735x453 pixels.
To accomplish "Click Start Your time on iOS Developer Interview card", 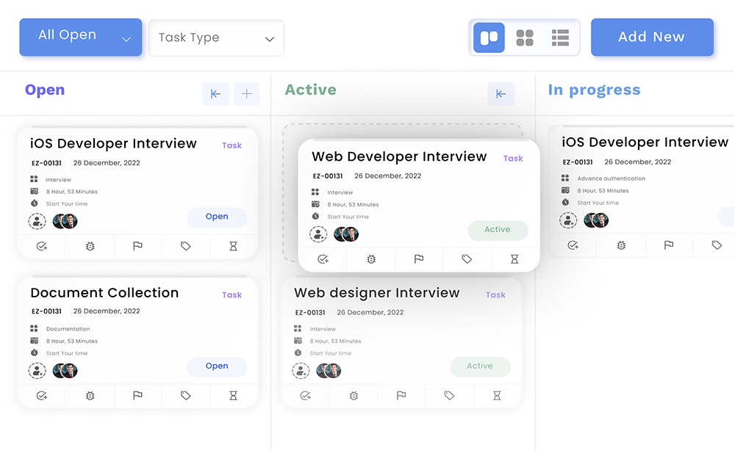I will pyautogui.click(x=67, y=203).
